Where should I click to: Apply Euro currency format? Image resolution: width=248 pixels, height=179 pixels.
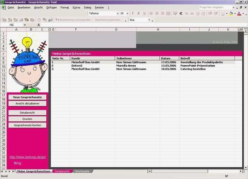click(181, 13)
